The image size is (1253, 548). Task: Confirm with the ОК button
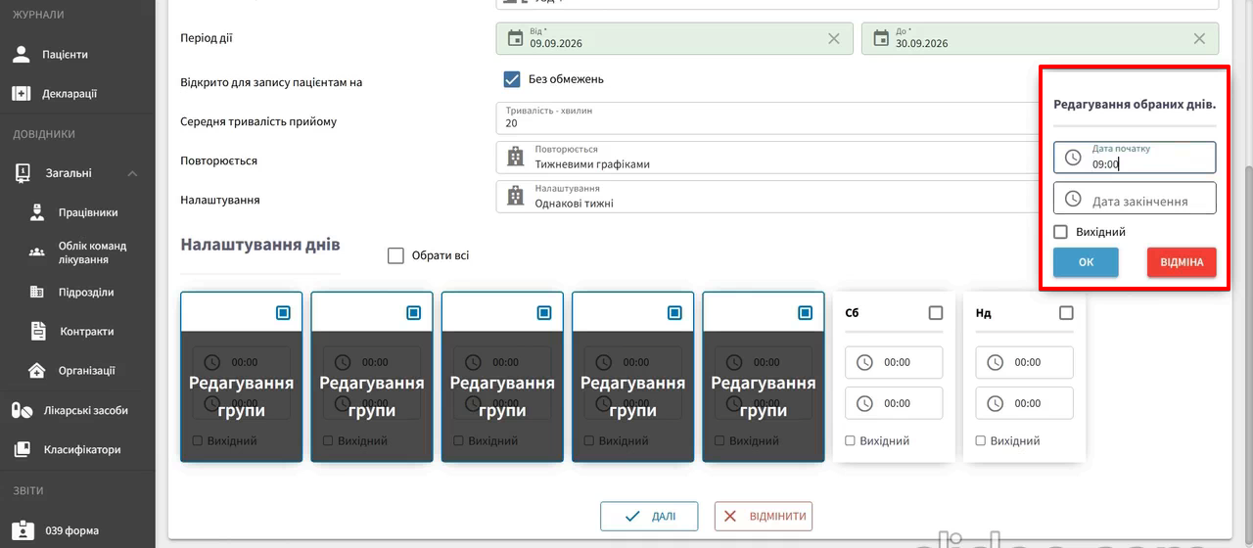1086,262
